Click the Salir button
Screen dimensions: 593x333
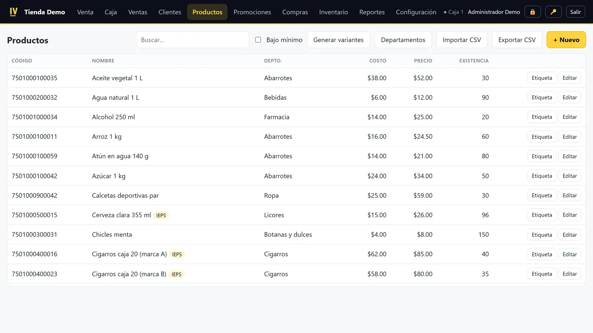point(576,12)
